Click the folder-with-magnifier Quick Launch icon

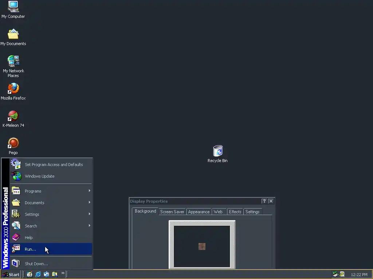click(55, 274)
